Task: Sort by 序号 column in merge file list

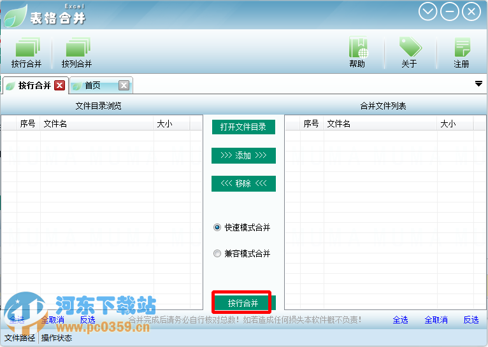Action: tap(312, 124)
